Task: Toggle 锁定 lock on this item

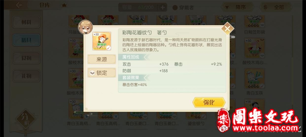Action: coord(102,73)
